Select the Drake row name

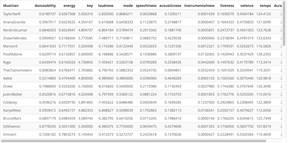click(x=8, y=86)
